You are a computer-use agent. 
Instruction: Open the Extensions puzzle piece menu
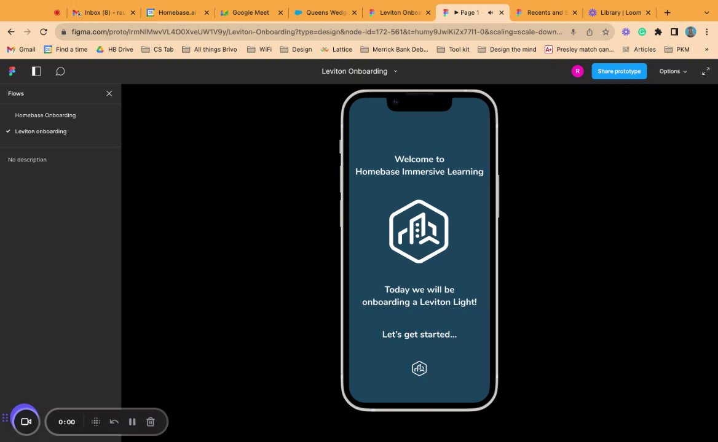click(658, 31)
